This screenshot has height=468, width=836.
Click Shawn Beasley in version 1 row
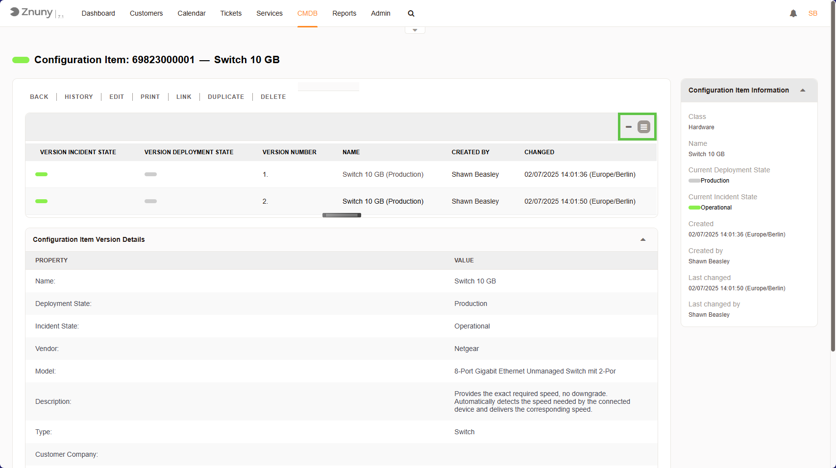click(475, 174)
